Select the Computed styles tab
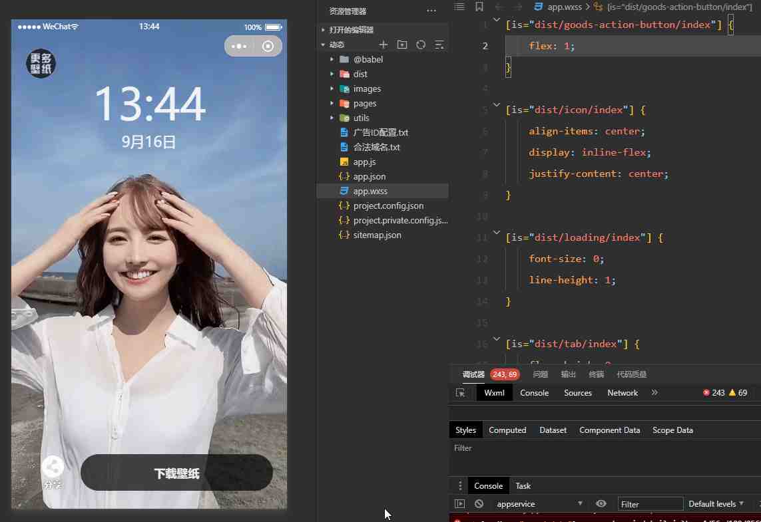 (507, 430)
